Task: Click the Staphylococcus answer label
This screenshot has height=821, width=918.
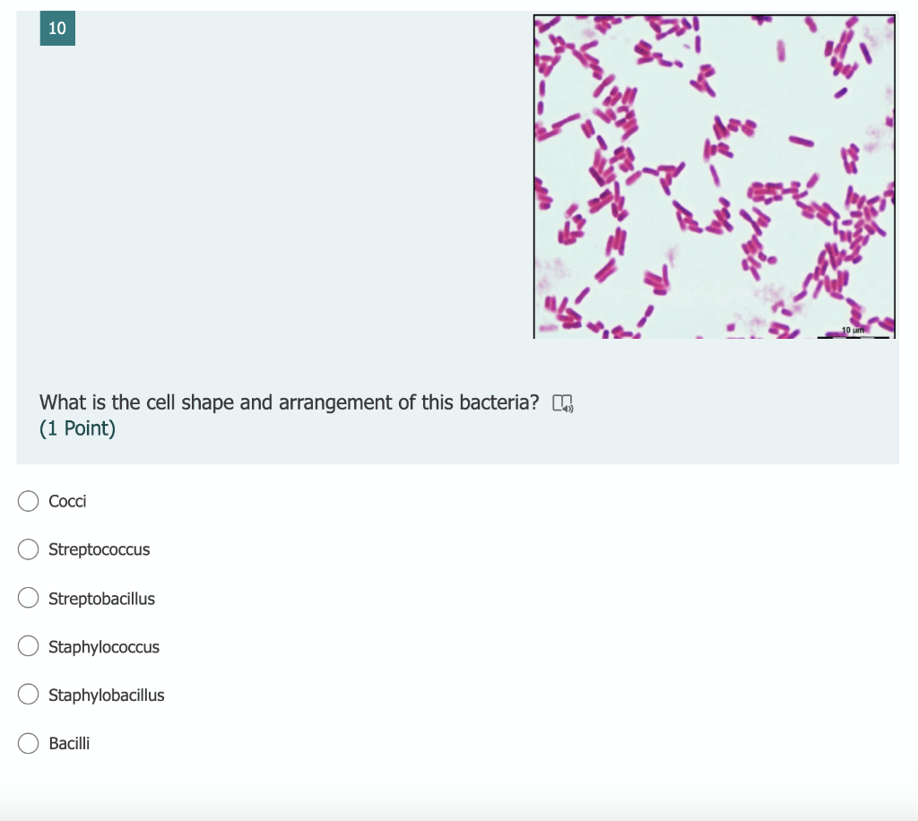Action: (104, 646)
